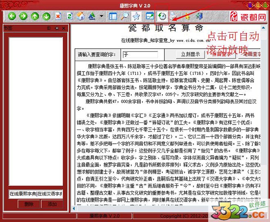The image size is (270, 222).
Task: Click the character query input box
Action: [140, 54]
